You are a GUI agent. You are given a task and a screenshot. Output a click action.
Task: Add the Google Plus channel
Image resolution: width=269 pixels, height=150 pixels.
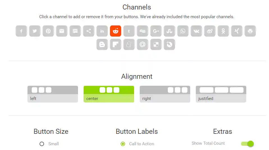[156, 31]
